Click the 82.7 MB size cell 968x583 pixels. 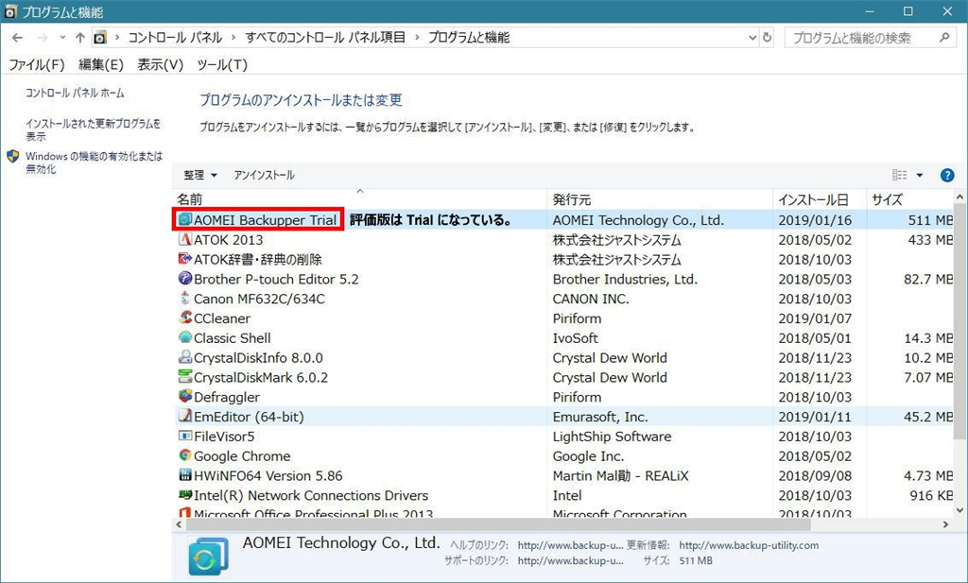click(928, 279)
